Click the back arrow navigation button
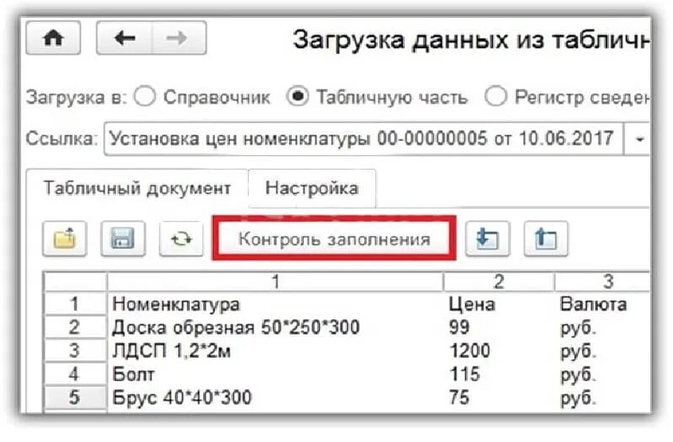Screen dimensions: 673x442 point(125,38)
